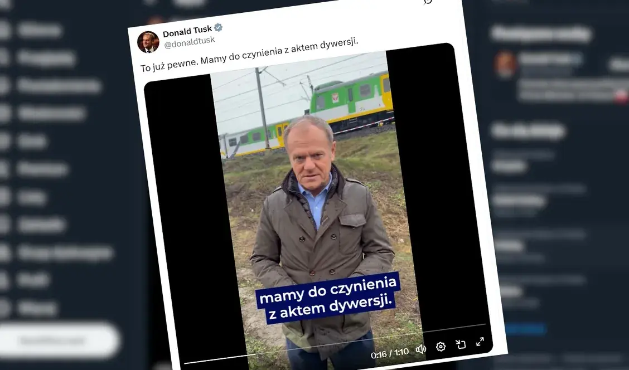
Task: Mute the video with the speaker icon
Action: (x=420, y=349)
